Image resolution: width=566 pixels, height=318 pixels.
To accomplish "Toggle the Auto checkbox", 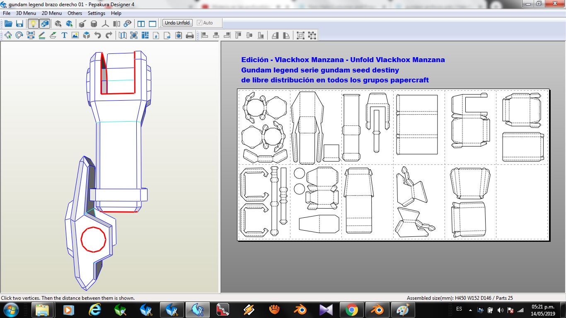I will click(x=205, y=23).
